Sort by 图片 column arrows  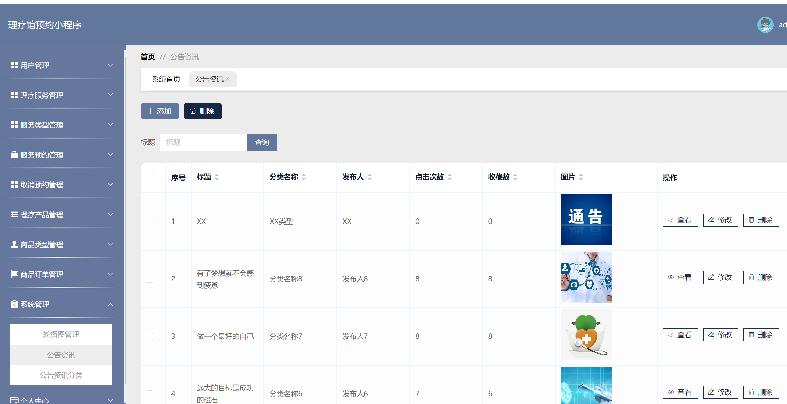581,177
